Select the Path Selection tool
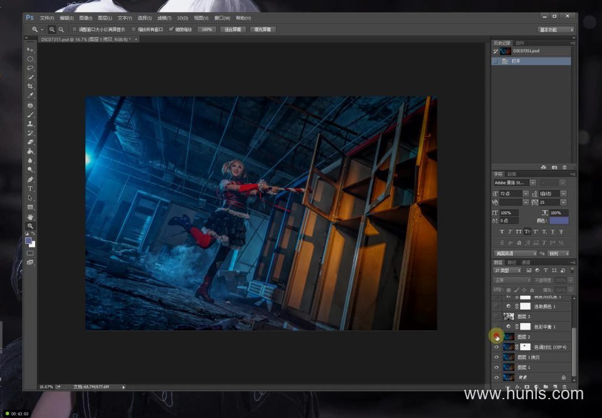Viewport: 602px width, 418px height. coord(30,197)
